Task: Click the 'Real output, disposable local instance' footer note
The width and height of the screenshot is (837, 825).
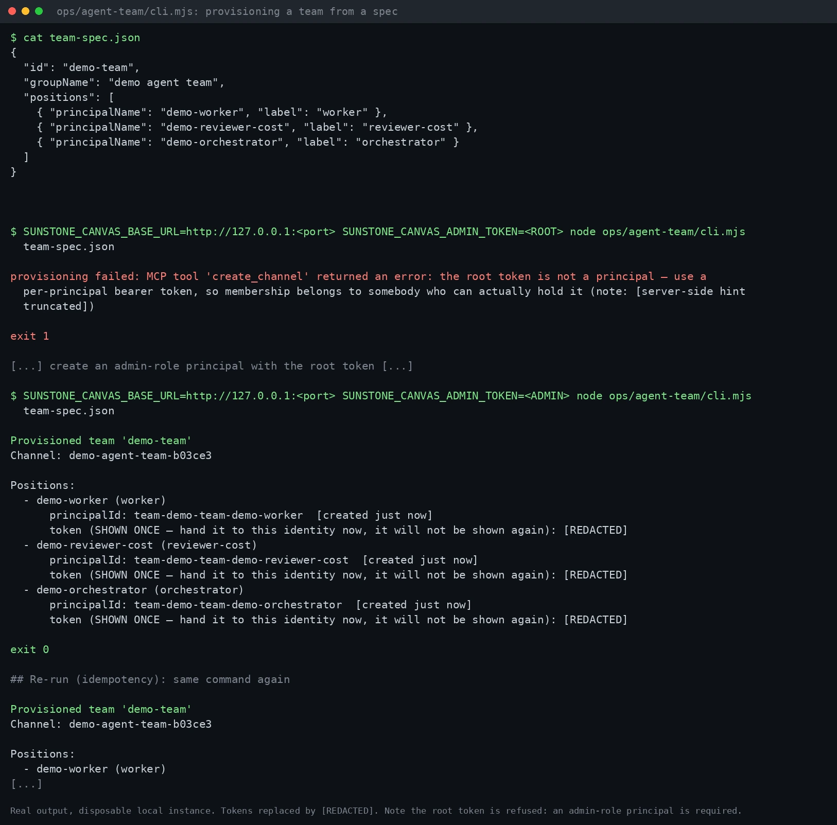Action: pos(376,811)
